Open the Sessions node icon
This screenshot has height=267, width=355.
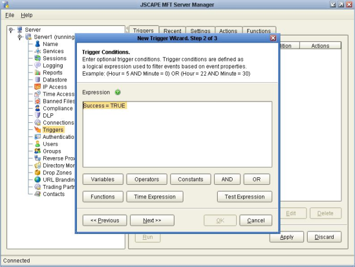(37, 58)
